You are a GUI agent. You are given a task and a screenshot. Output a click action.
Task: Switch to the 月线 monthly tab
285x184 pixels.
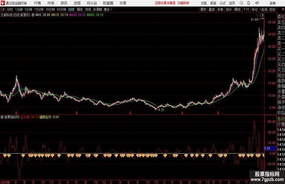tap(88, 9)
